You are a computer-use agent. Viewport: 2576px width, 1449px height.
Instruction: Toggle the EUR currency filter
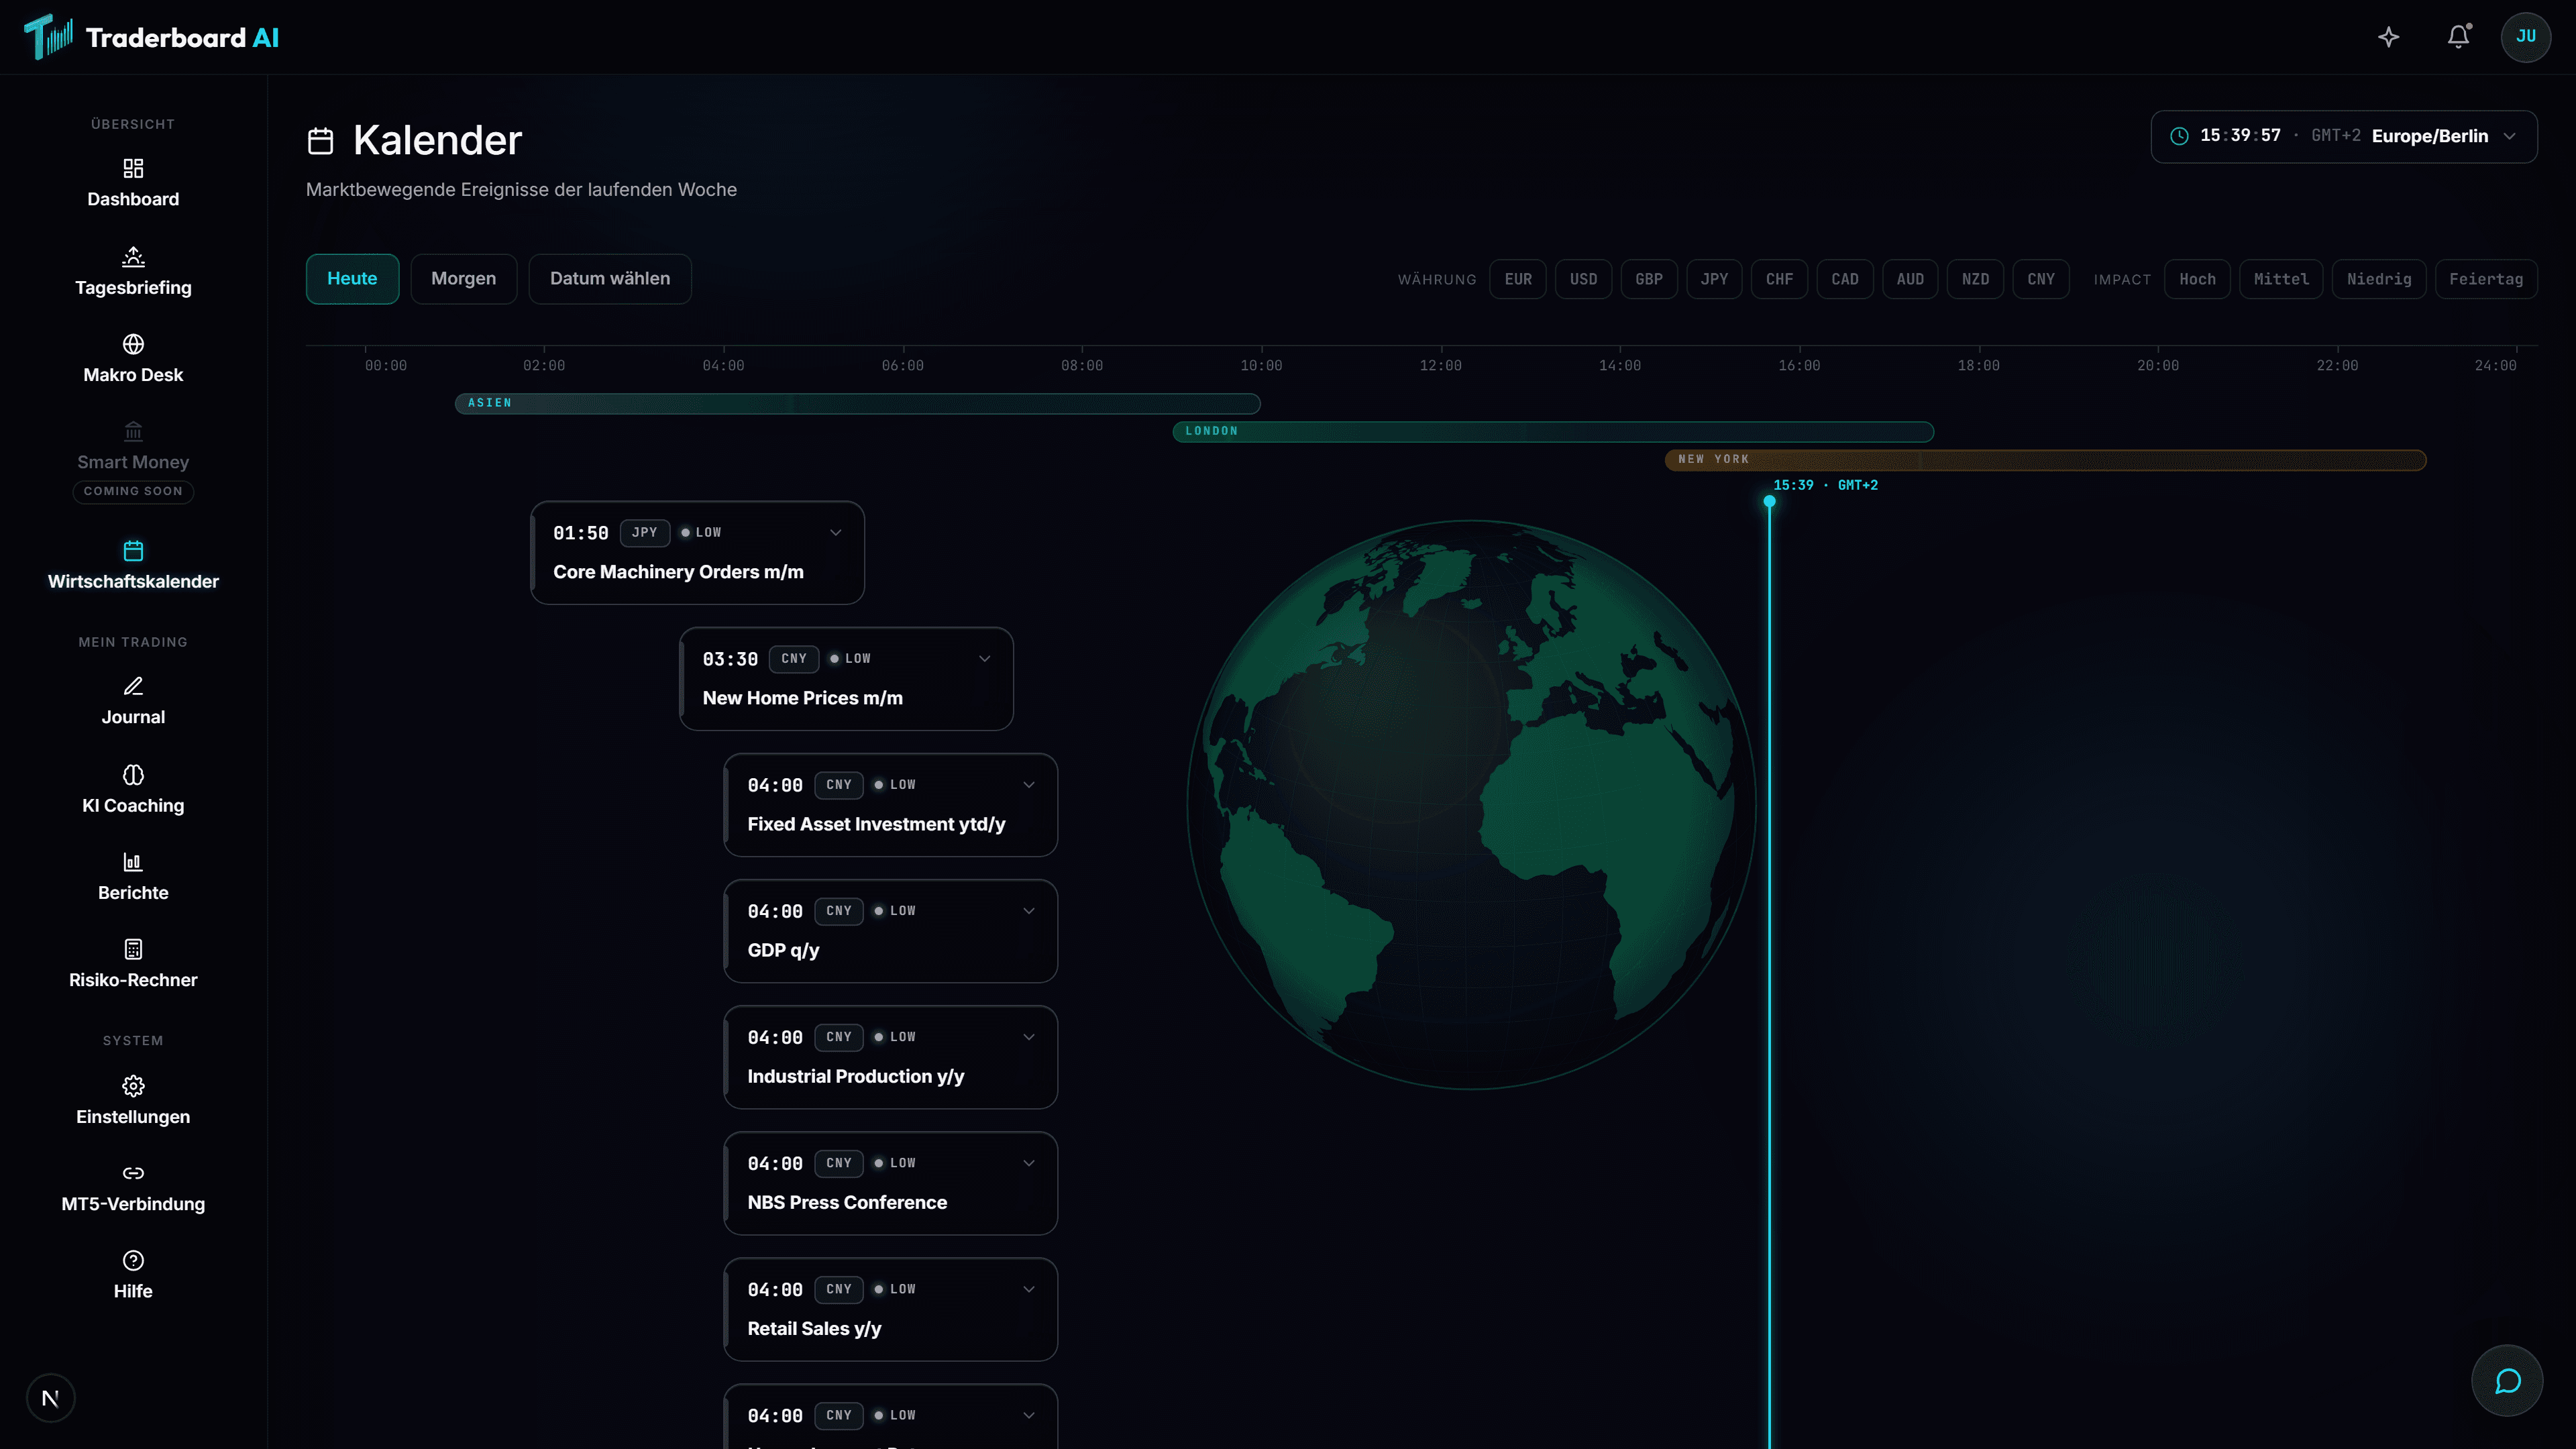click(x=1518, y=279)
